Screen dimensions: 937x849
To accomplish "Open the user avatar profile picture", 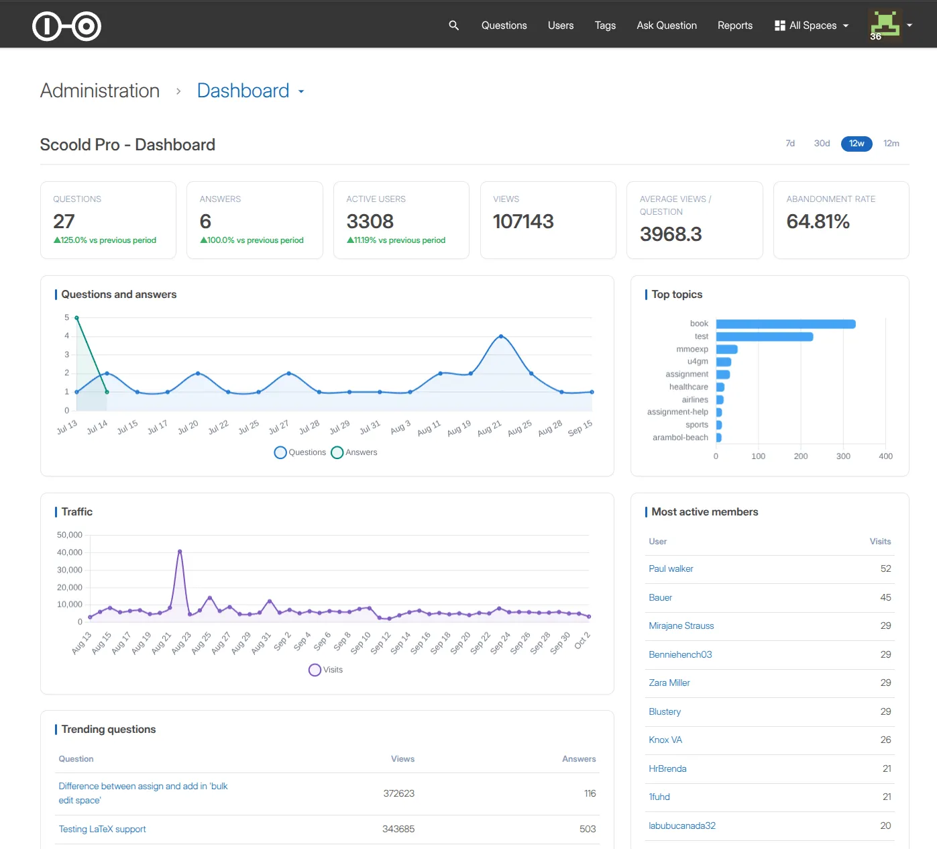I will pos(885,26).
